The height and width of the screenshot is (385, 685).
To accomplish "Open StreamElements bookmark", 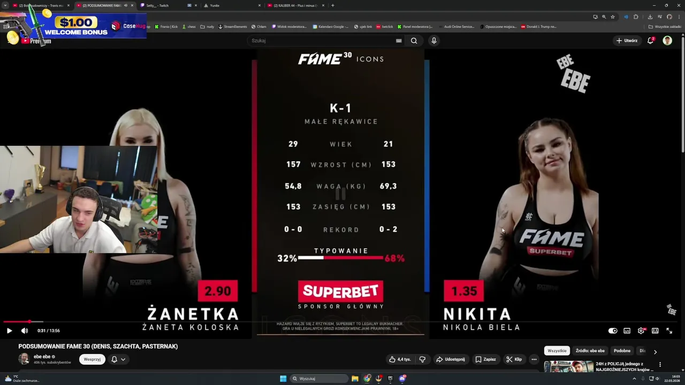I will pyautogui.click(x=233, y=26).
